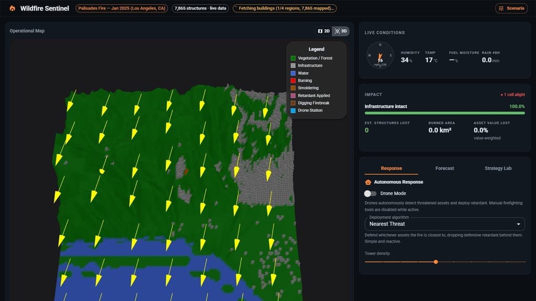Open the Scenario settings button

pos(511,8)
